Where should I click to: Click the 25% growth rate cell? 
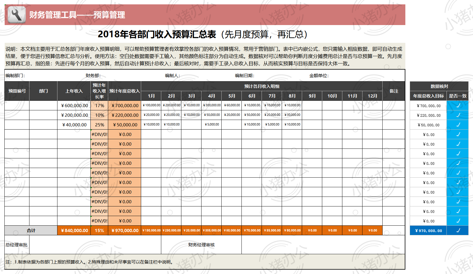tap(99, 125)
